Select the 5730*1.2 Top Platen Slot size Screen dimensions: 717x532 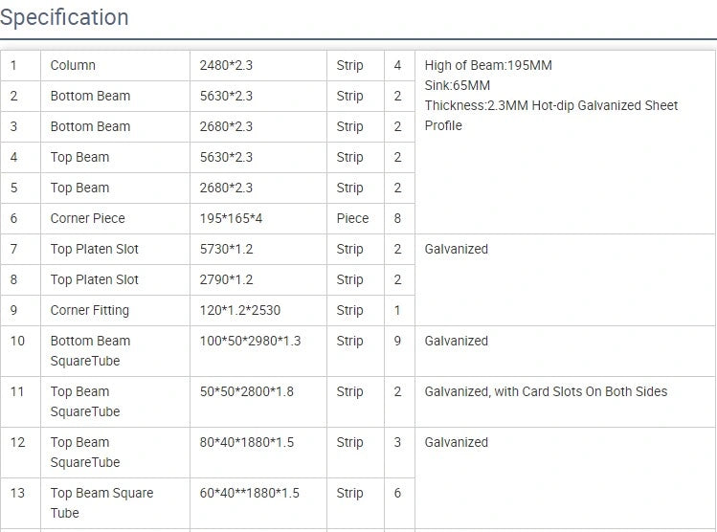[226, 249]
